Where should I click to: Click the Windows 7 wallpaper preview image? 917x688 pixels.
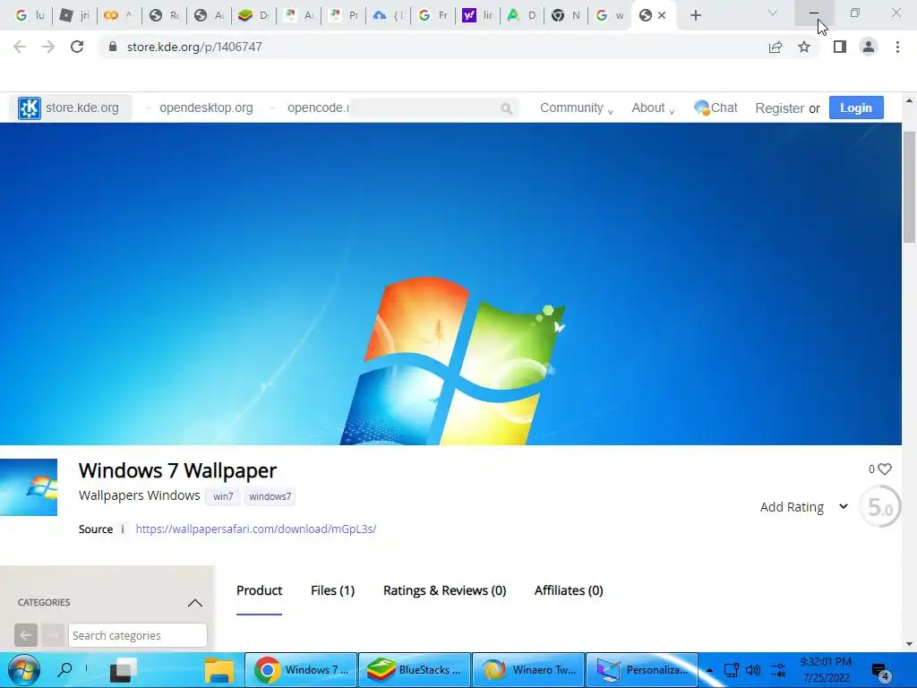pos(450,284)
